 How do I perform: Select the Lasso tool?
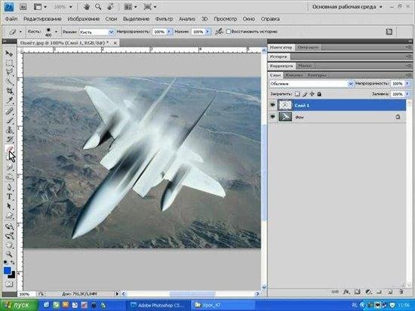coord(9,72)
